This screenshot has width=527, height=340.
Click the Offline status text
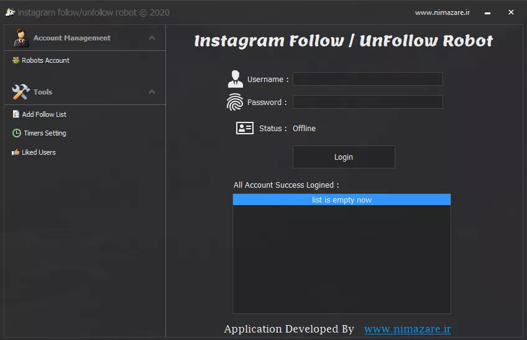304,129
